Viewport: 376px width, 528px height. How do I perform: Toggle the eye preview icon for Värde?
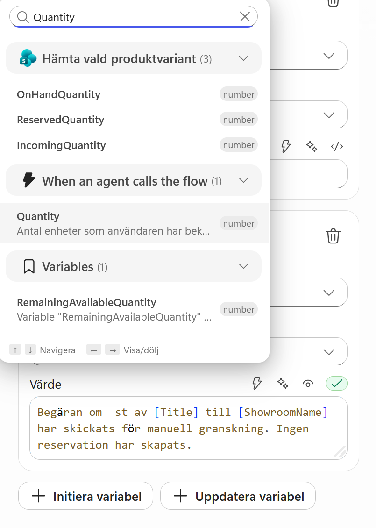coord(308,383)
